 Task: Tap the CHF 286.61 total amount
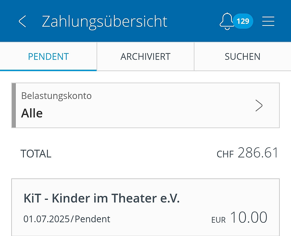coord(258,153)
